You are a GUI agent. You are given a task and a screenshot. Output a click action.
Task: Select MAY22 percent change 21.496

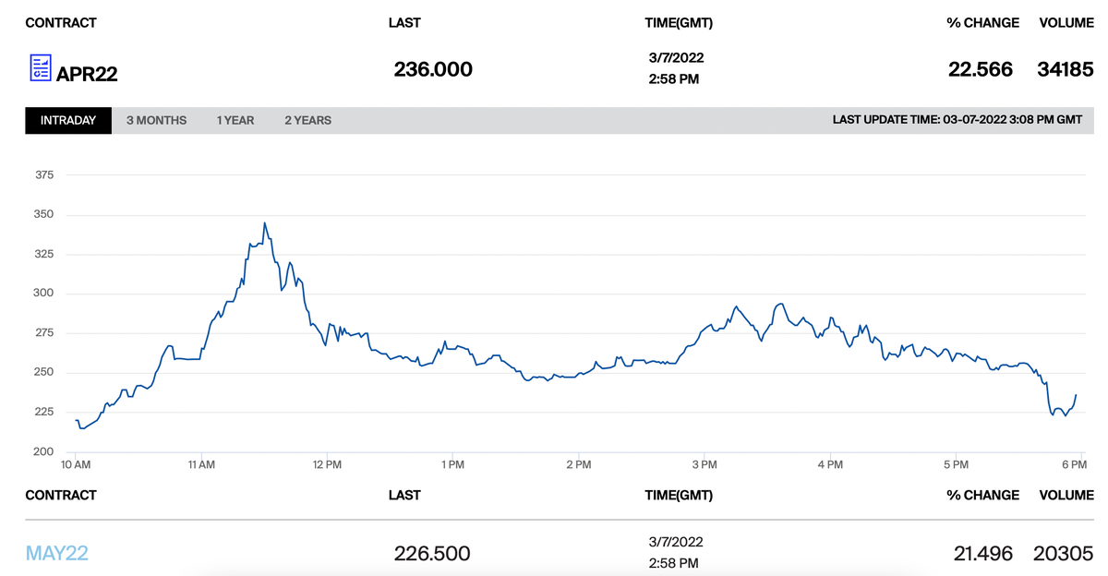(x=983, y=554)
